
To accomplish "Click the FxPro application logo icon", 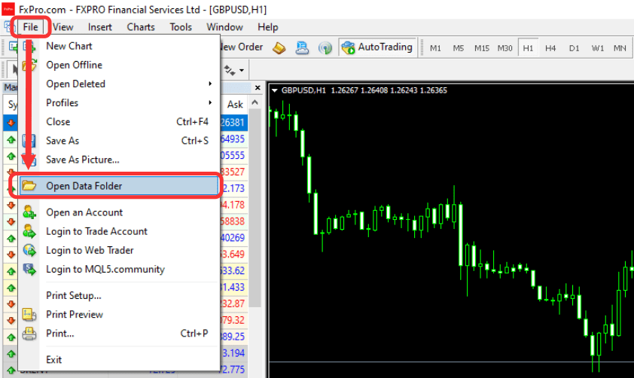I will [x=8, y=9].
